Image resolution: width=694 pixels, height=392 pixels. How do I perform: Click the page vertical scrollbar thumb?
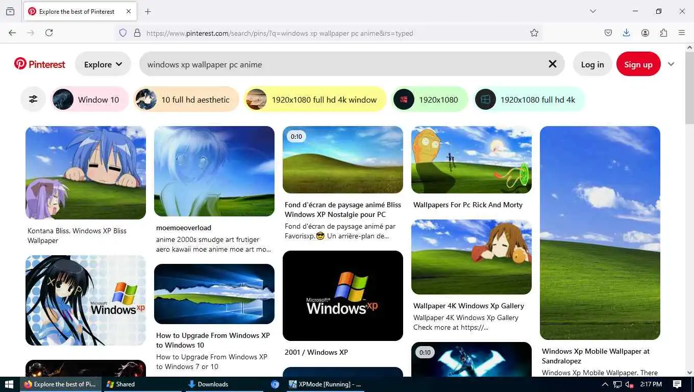(x=689, y=88)
